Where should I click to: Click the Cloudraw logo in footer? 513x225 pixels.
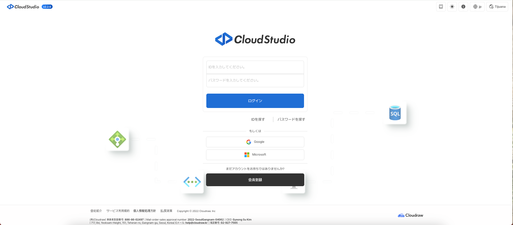(410, 215)
